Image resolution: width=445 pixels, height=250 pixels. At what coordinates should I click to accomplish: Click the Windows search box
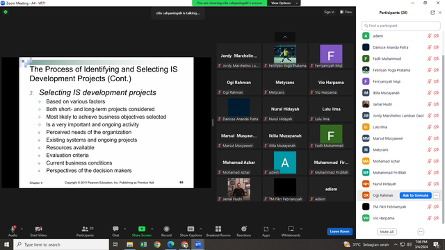61,244
